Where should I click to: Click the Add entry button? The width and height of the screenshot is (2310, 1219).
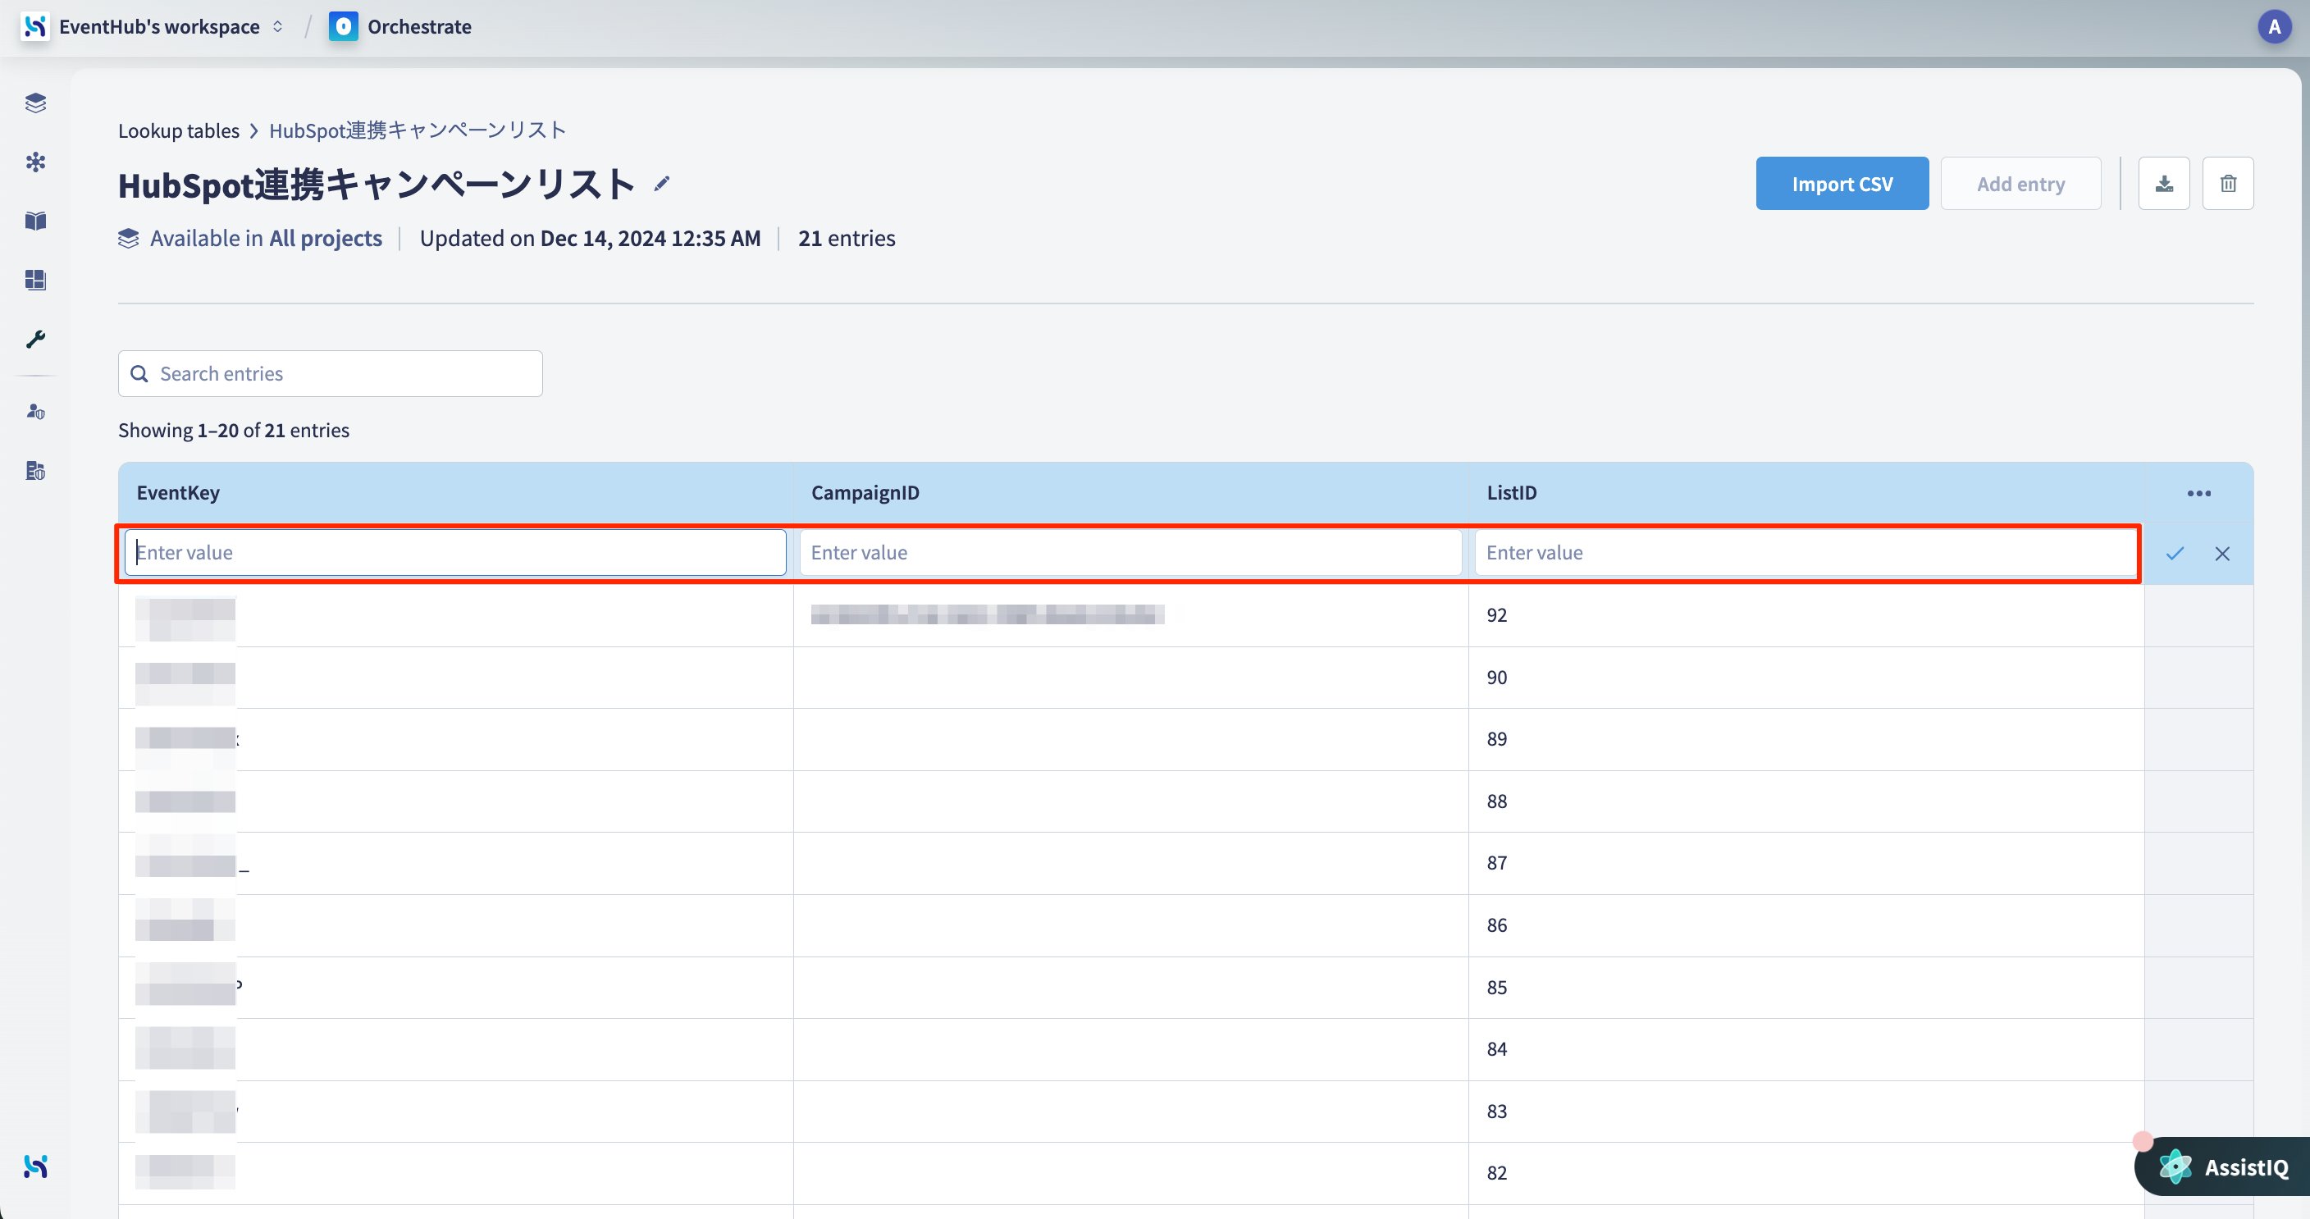tap(2020, 184)
